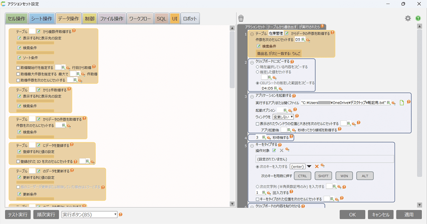Open help for から複数件取得する block
Viewport: 427px width, 224px height.
point(74,31)
